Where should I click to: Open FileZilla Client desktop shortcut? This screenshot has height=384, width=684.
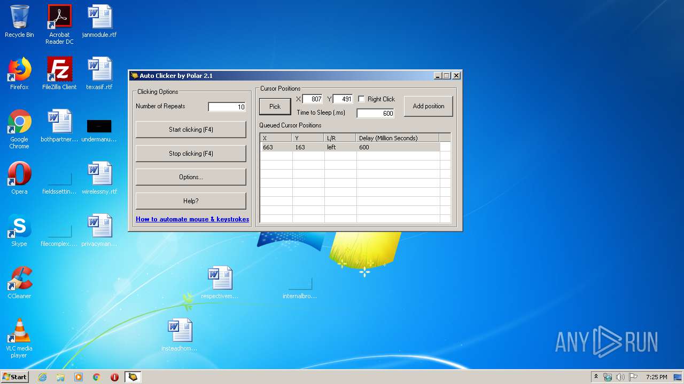[59, 74]
